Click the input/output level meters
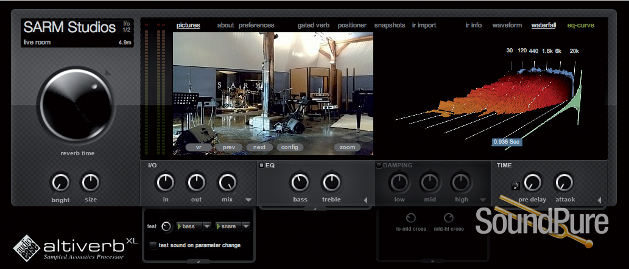 coord(155,88)
